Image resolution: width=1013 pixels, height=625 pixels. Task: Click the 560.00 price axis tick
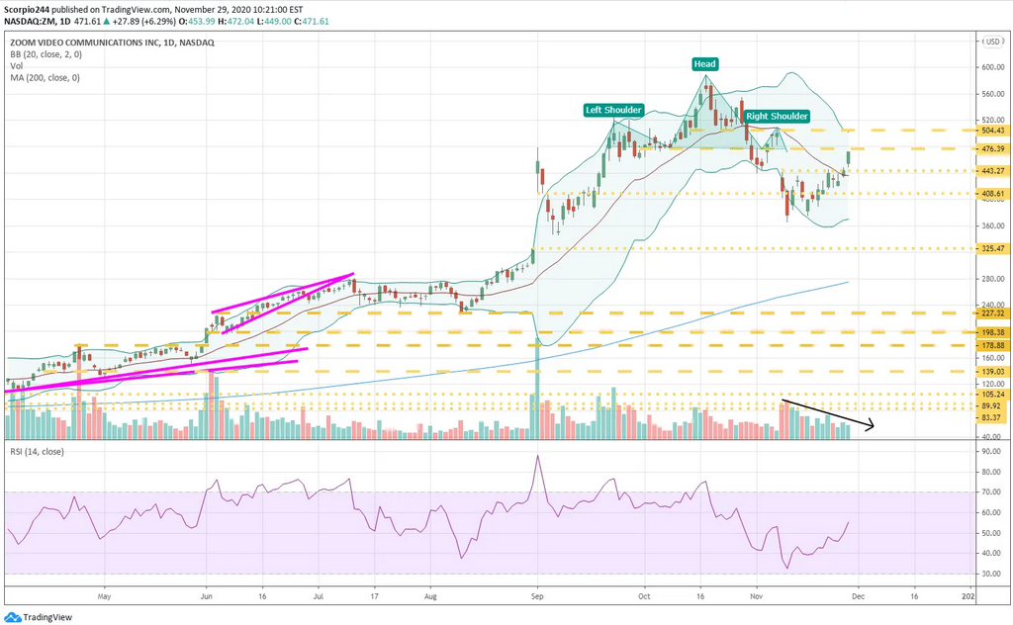pos(993,94)
